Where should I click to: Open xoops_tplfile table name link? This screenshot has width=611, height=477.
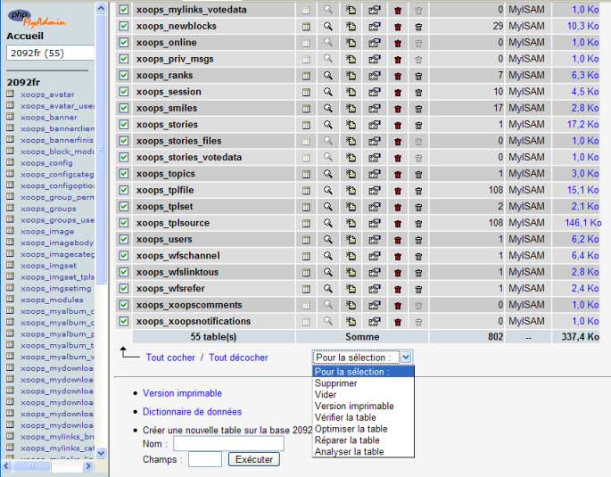[x=165, y=190]
